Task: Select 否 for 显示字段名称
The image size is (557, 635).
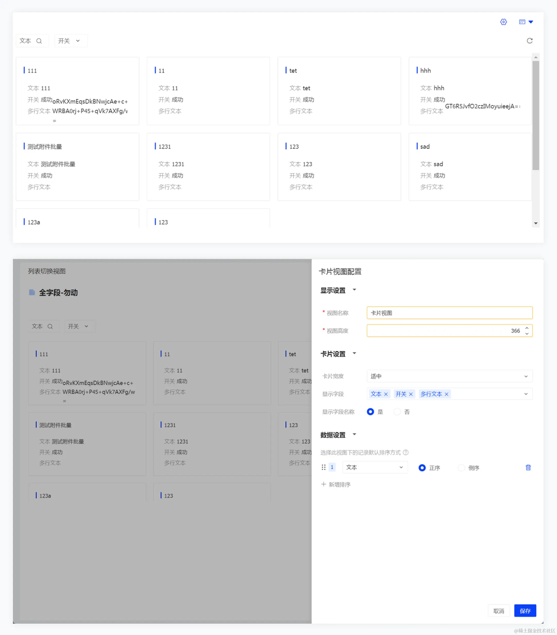Action: click(397, 412)
